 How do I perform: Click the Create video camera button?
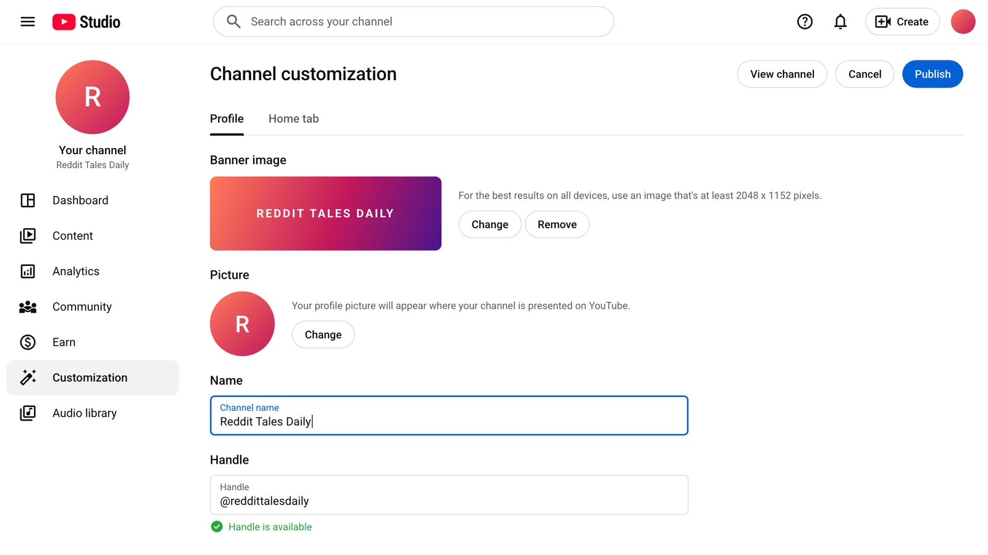pos(902,22)
